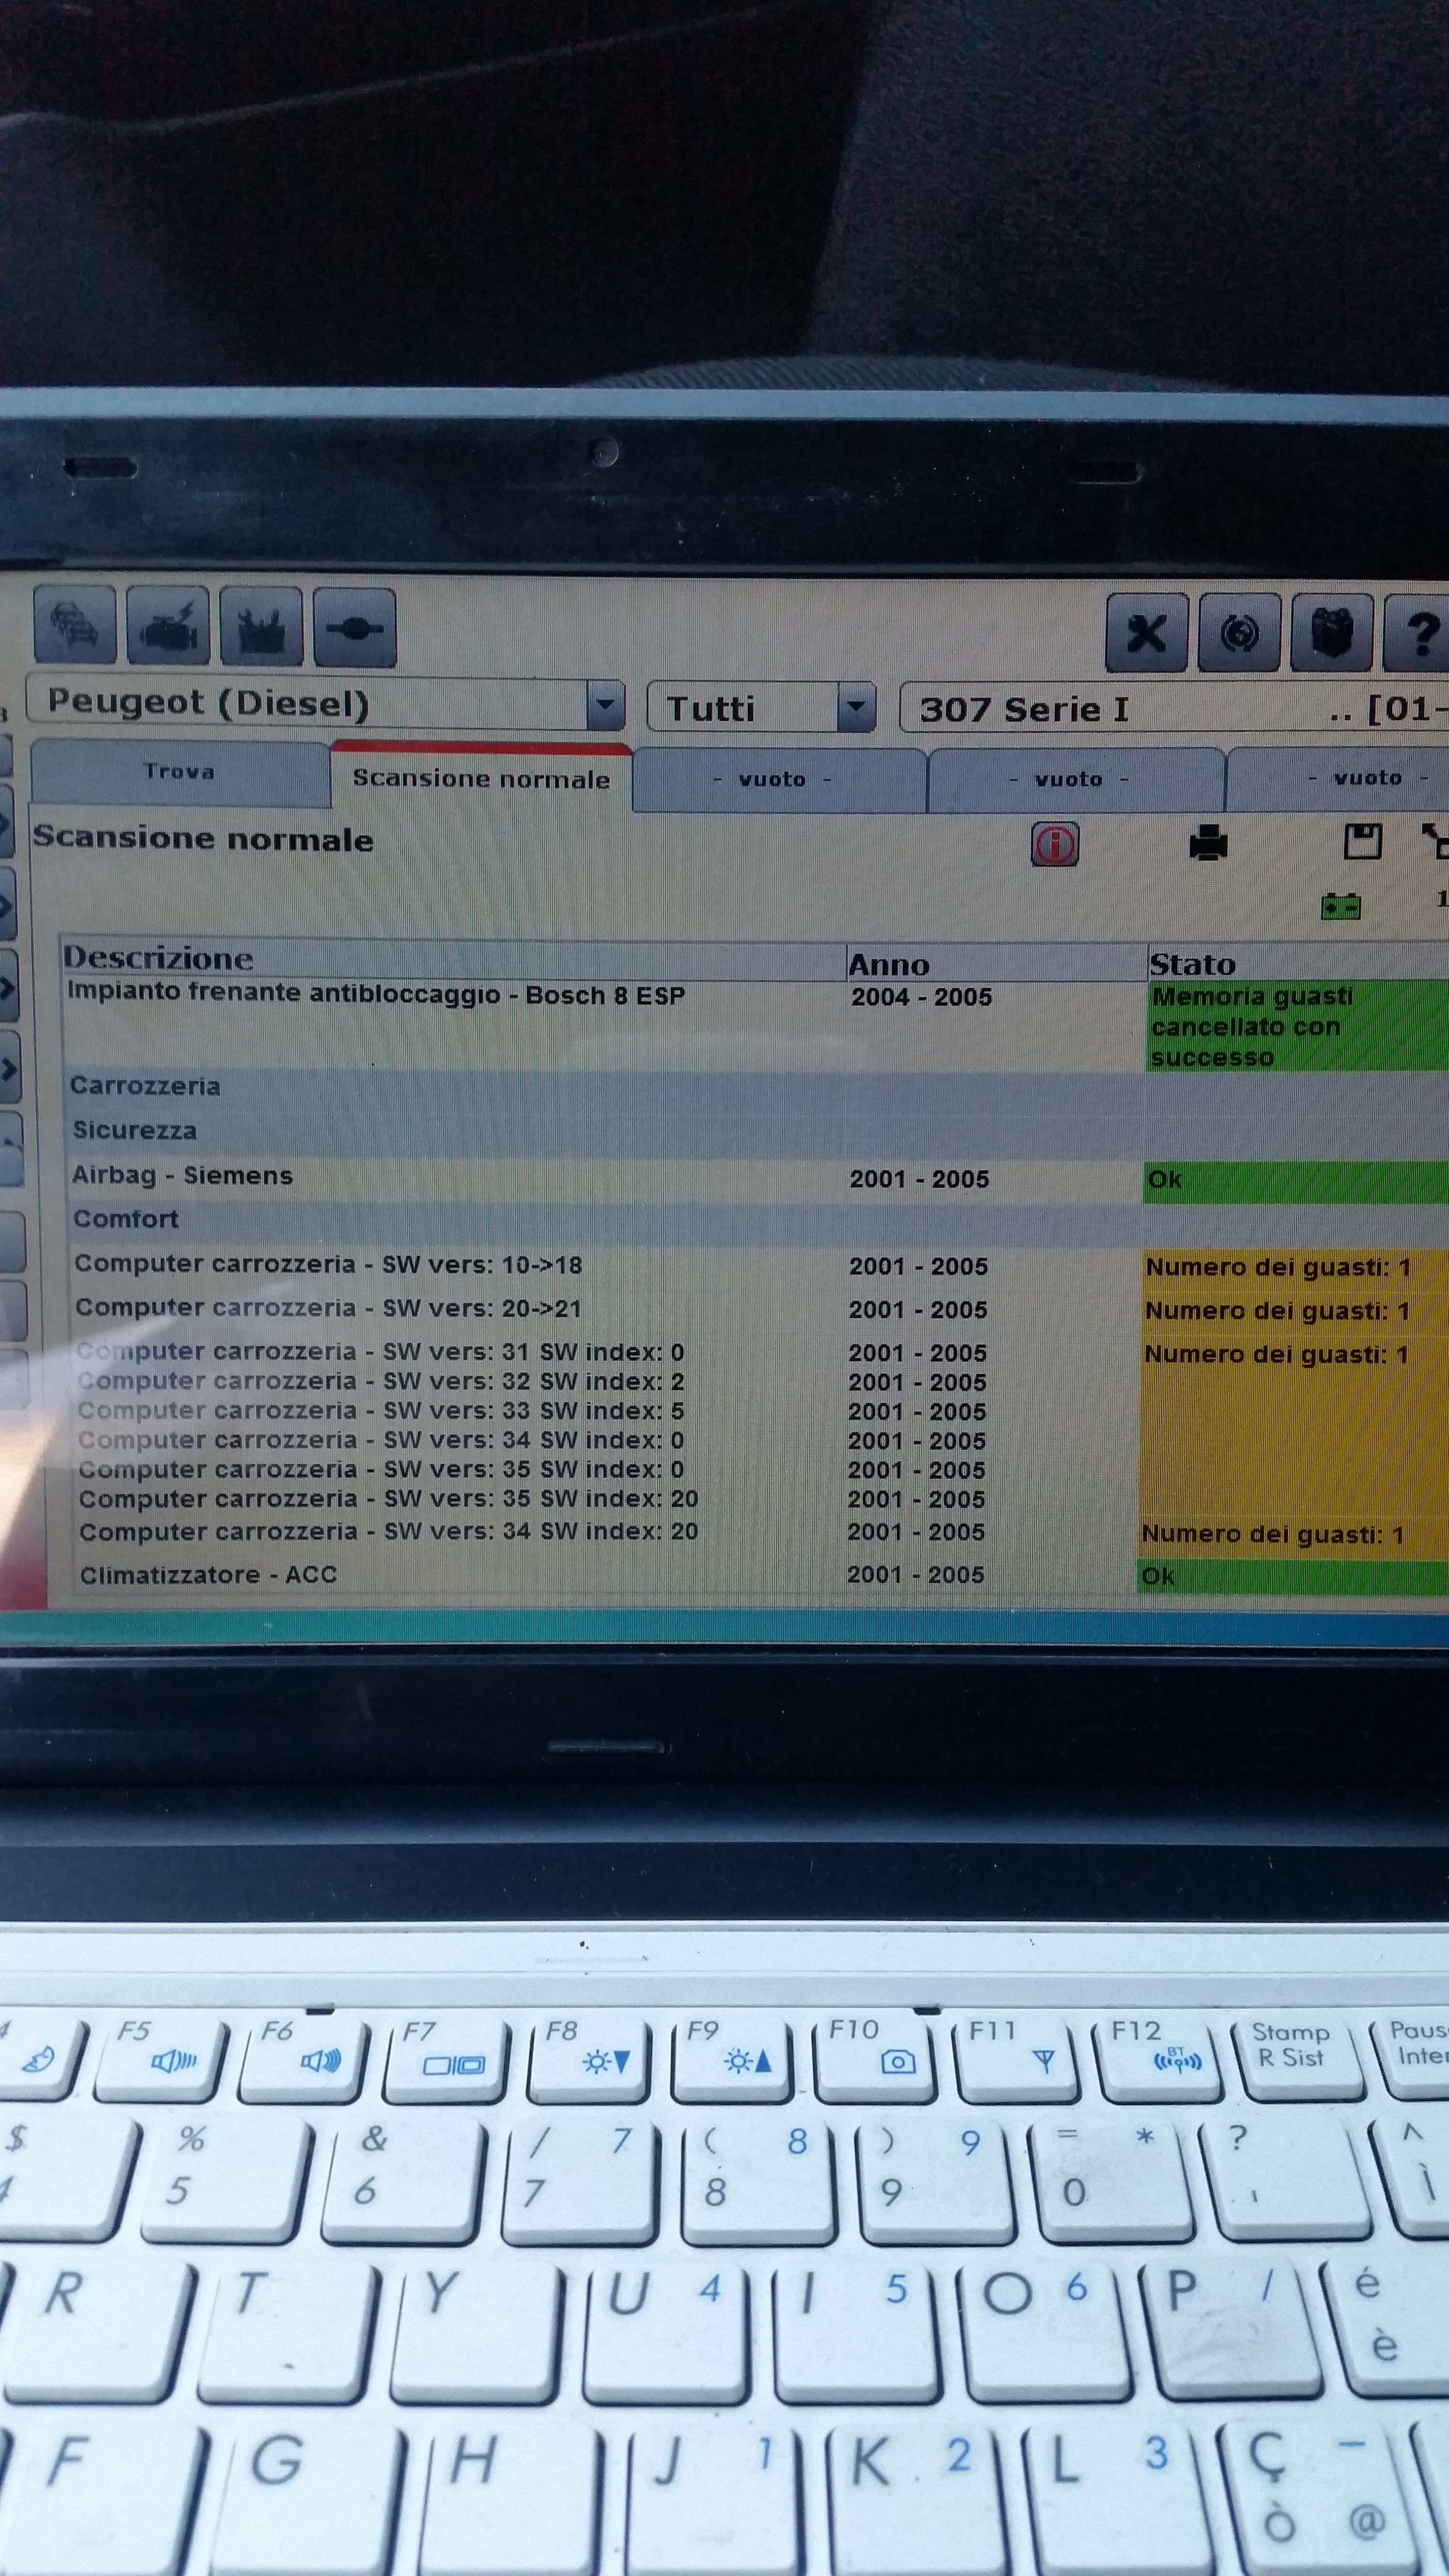Image resolution: width=1449 pixels, height=2576 pixels.
Task: Save scan results with floppy disk icon
Action: 1362,842
